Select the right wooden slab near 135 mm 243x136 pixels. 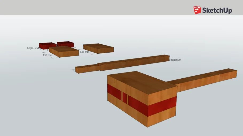[x=99, y=48]
